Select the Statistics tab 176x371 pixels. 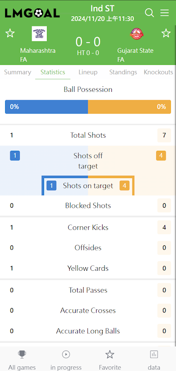tap(53, 72)
